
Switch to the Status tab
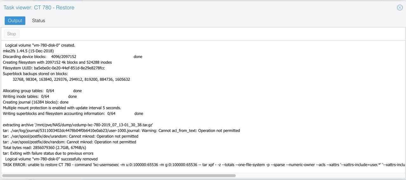point(38,21)
